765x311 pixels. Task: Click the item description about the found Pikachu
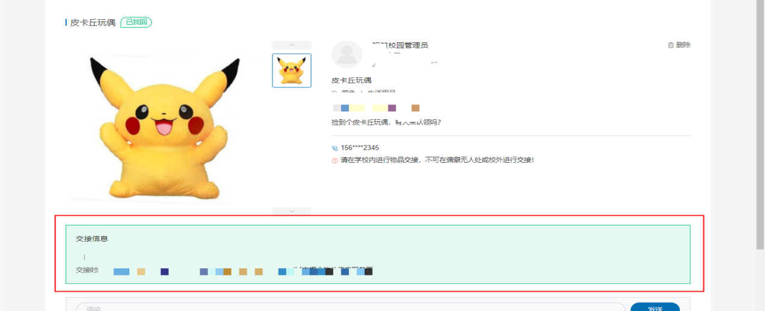386,122
